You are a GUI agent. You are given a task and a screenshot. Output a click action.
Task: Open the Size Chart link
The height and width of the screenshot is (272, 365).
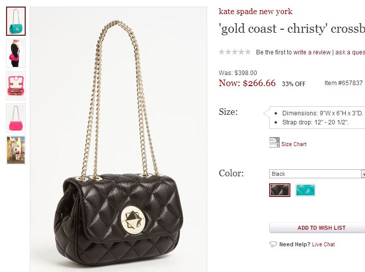pos(294,144)
